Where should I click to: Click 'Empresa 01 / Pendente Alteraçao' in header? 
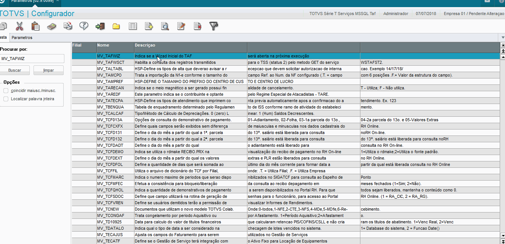click(x=474, y=14)
